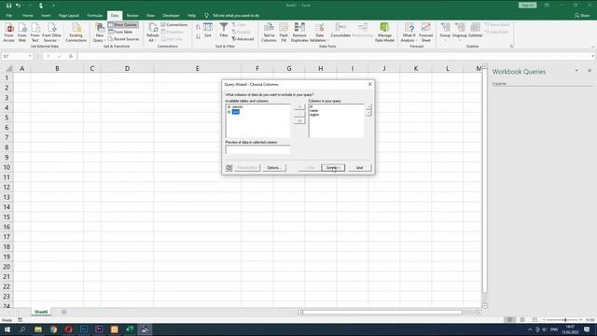
Task: Click the Save icon in the title bar
Action: pyautogui.click(x=8, y=6)
